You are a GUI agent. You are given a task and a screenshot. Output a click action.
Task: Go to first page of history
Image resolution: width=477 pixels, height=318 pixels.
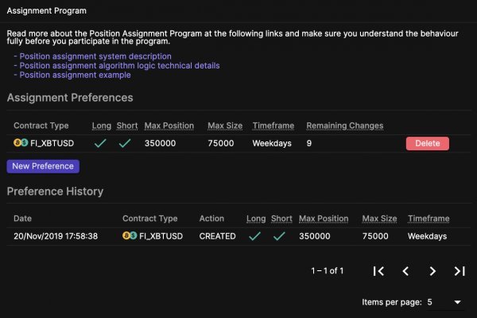tap(379, 271)
